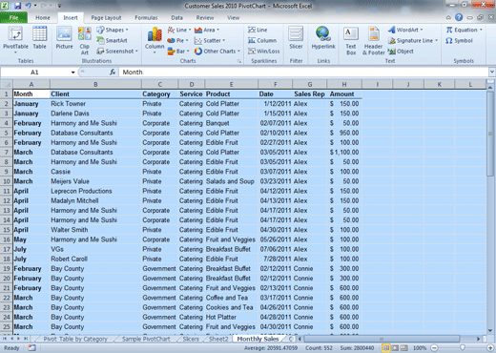Select cell with Database Consultants in row 5
496x353 pixels.
(x=95, y=133)
